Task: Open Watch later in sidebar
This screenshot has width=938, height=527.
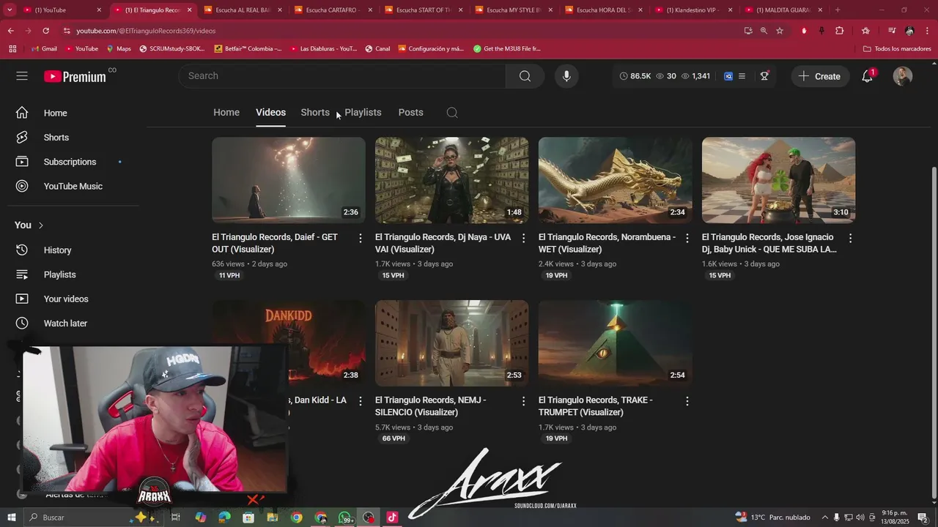Action: tap(65, 324)
